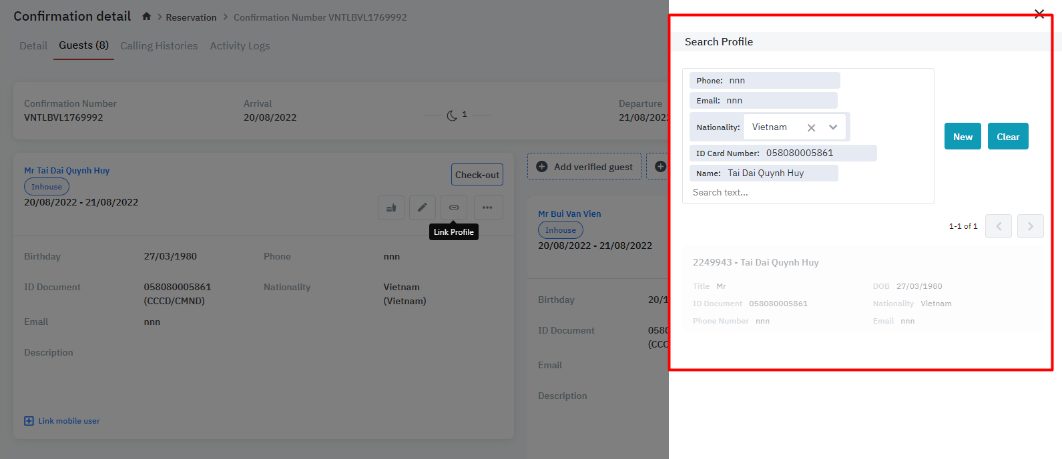Click the pencil edit guest icon

[x=422, y=207]
